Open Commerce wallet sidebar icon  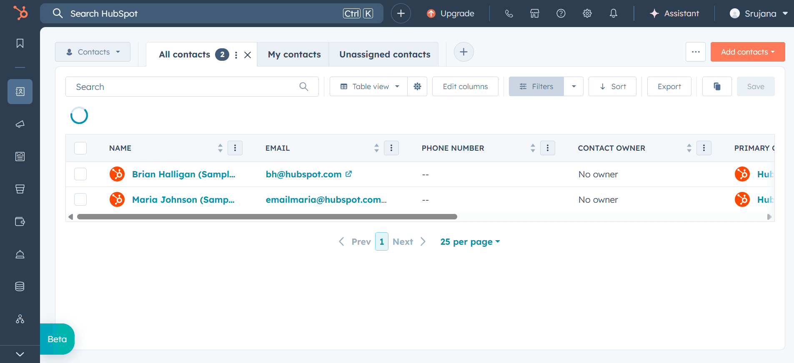tap(20, 221)
